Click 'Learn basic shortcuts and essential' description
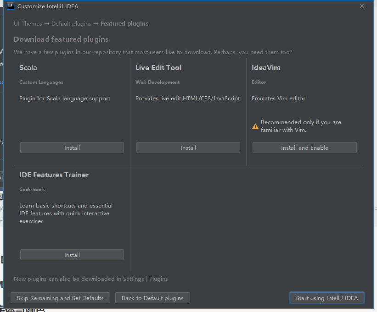Viewport: 377px width, 312px height. point(66,213)
